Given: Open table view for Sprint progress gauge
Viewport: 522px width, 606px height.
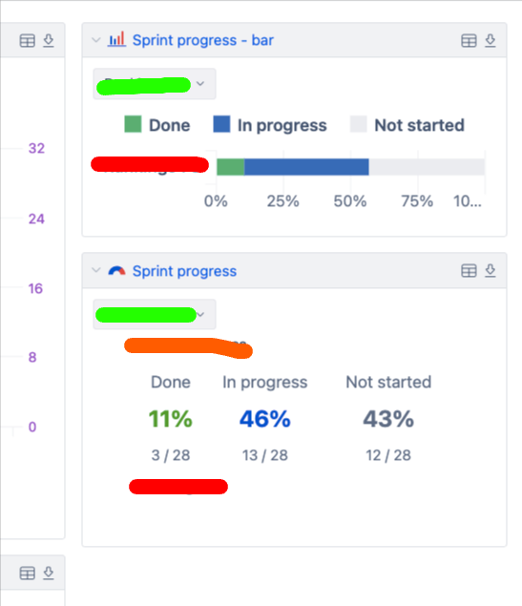Looking at the screenshot, I should click(469, 270).
